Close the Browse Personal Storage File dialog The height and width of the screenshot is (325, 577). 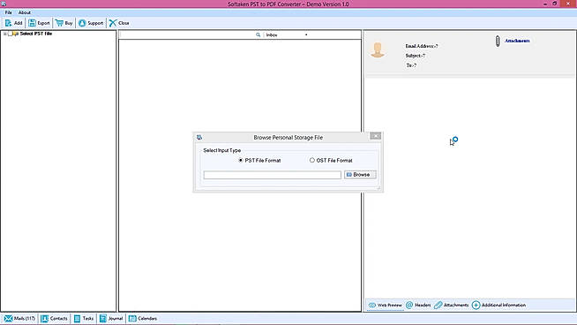[x=375, y=136]
